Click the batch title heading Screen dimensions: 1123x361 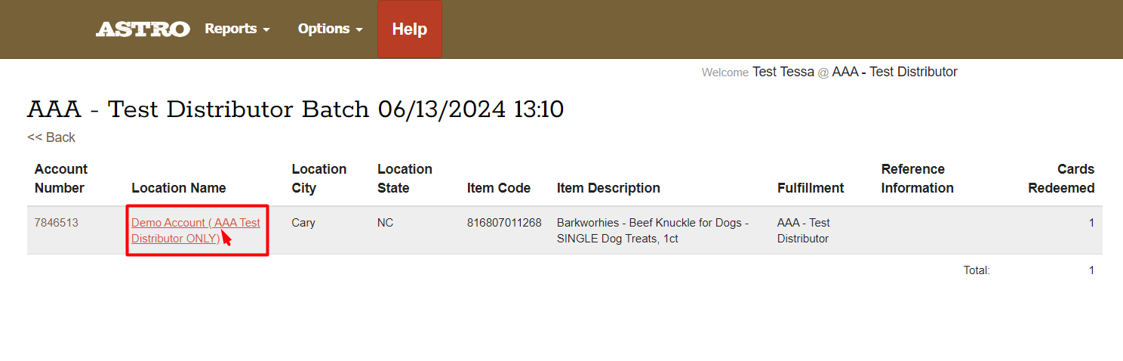(296, 110)
